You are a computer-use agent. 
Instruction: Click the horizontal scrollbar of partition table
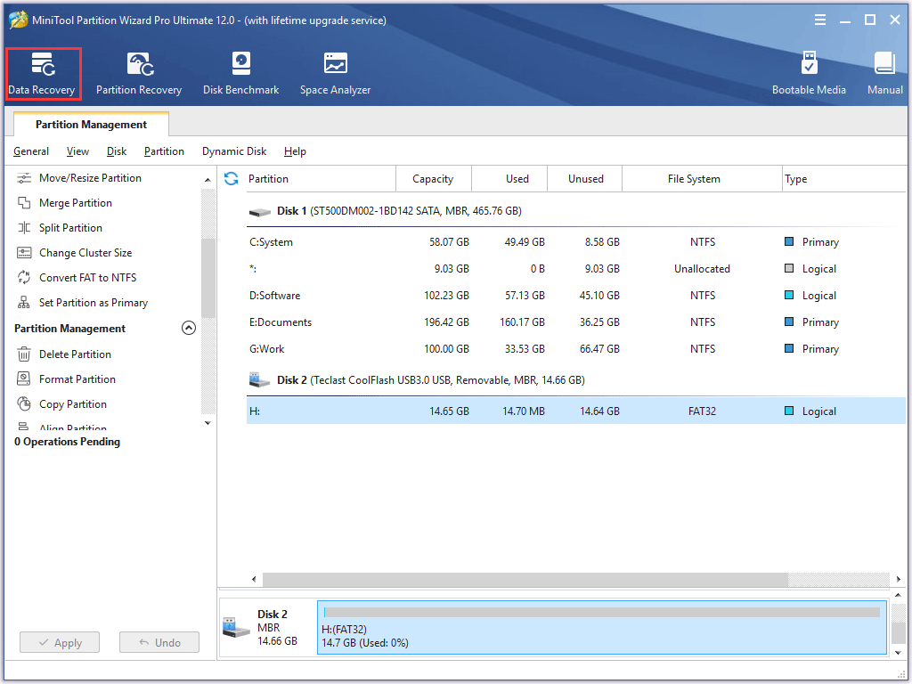pyautogui.click(x=525, y=579)
